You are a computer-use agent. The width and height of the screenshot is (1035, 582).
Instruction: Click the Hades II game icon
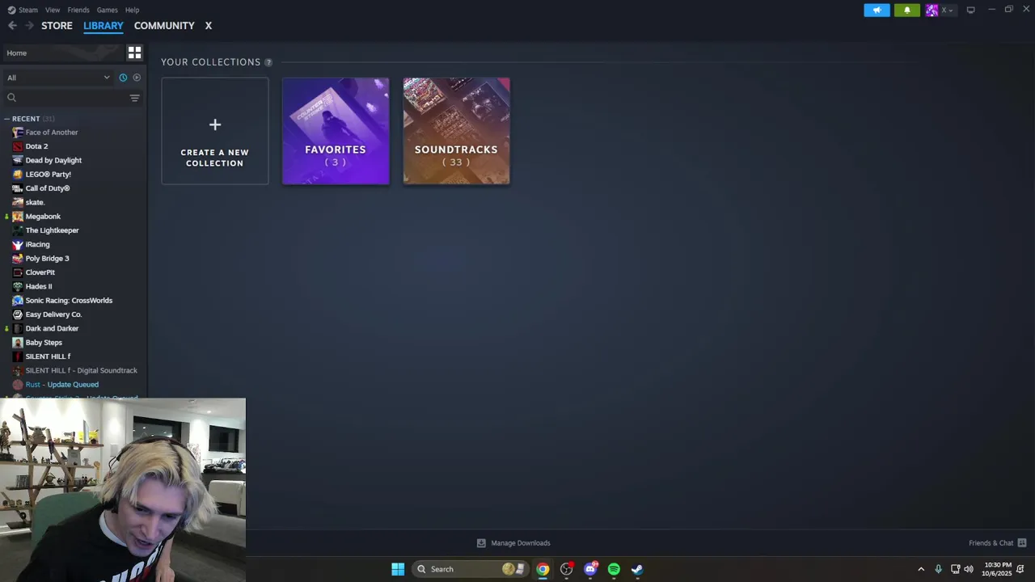click(x=18, y=286)
